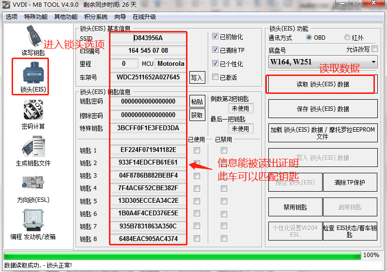Click the 清除TP保护 button
The width and height of the screenshot is (387, 272).
[350, 182]
